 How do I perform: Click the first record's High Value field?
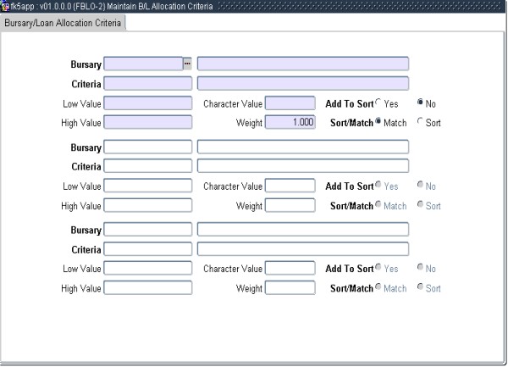147,122
